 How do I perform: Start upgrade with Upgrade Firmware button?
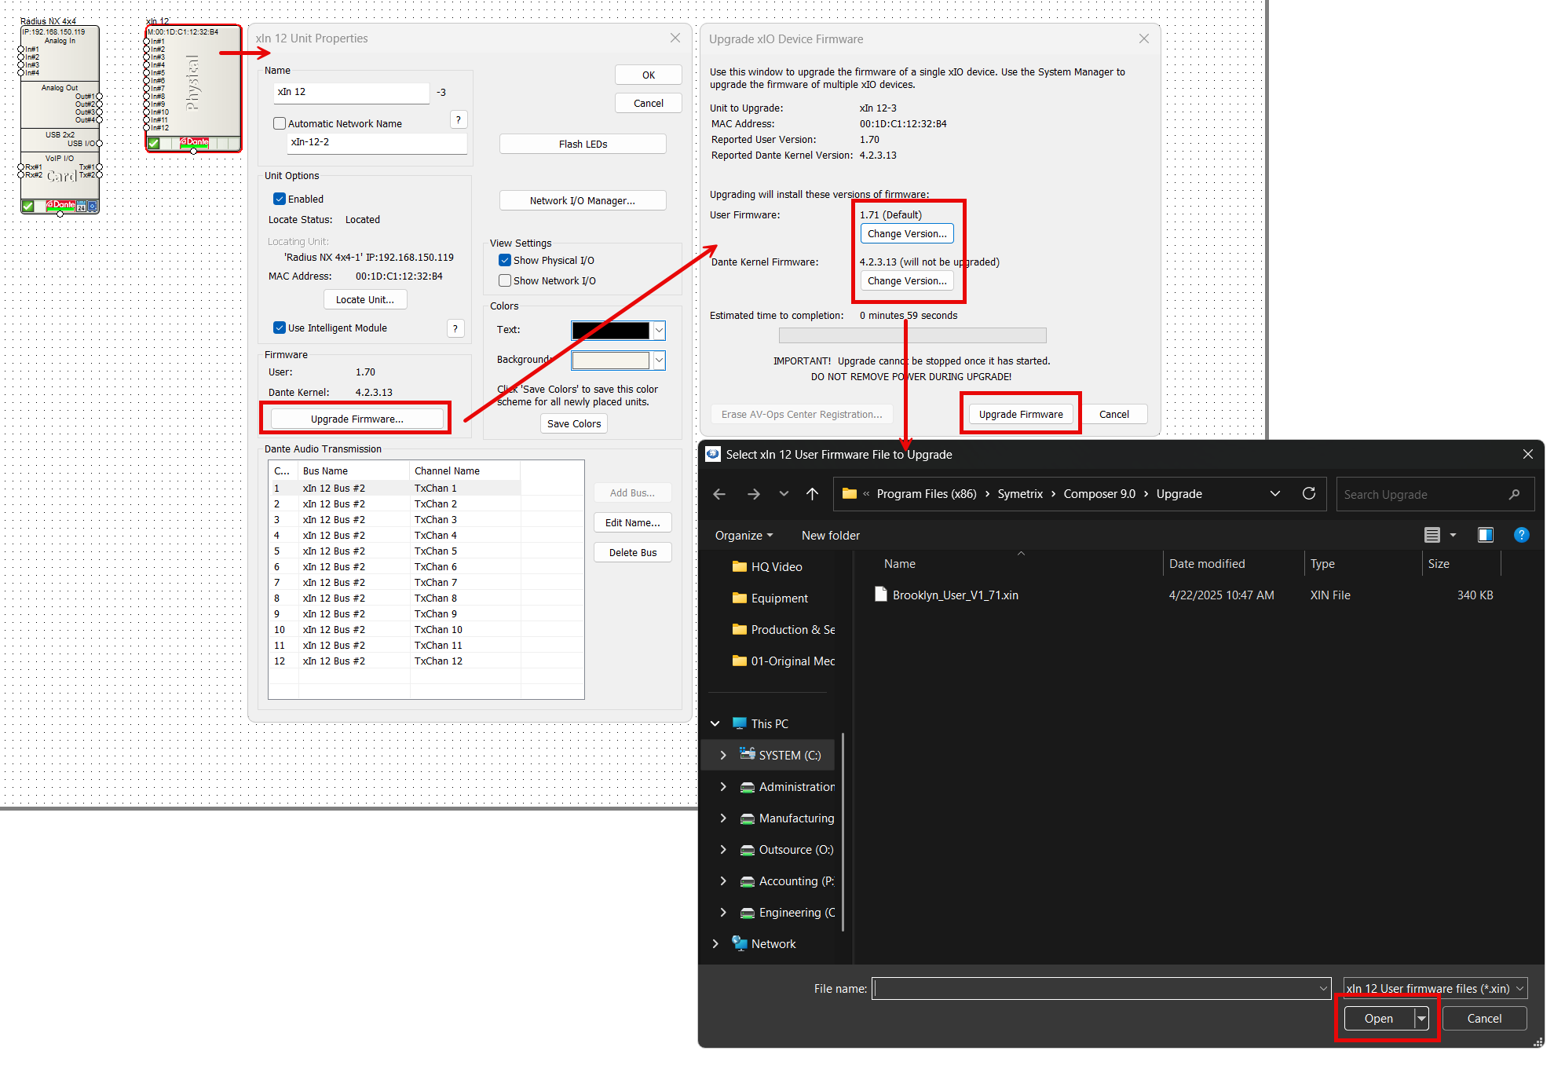(x=1020, y=414)
